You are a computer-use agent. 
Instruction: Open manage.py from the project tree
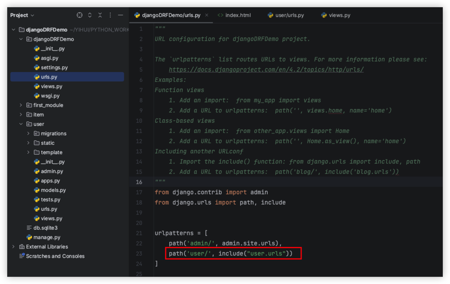46,238
